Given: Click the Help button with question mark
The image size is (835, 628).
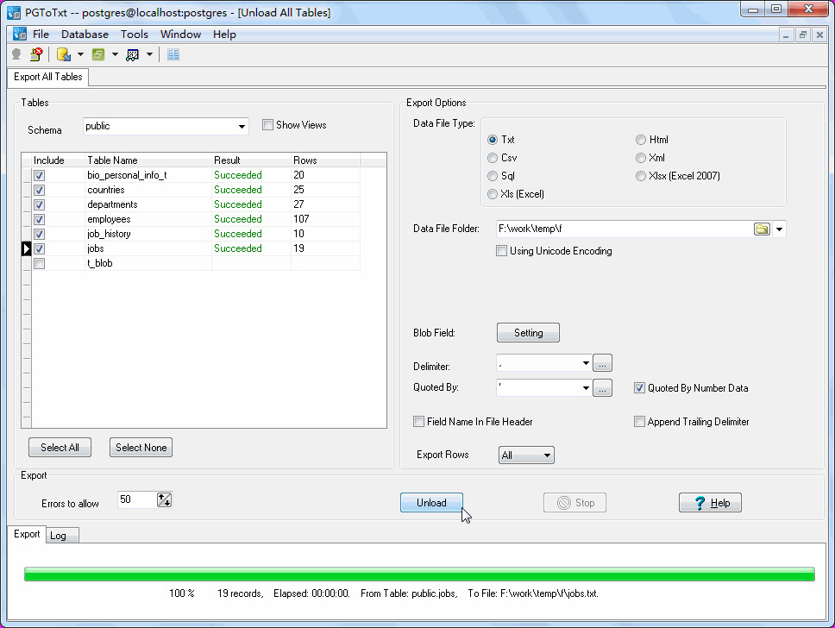Looking at the screenshot, I should click(710, 503).
